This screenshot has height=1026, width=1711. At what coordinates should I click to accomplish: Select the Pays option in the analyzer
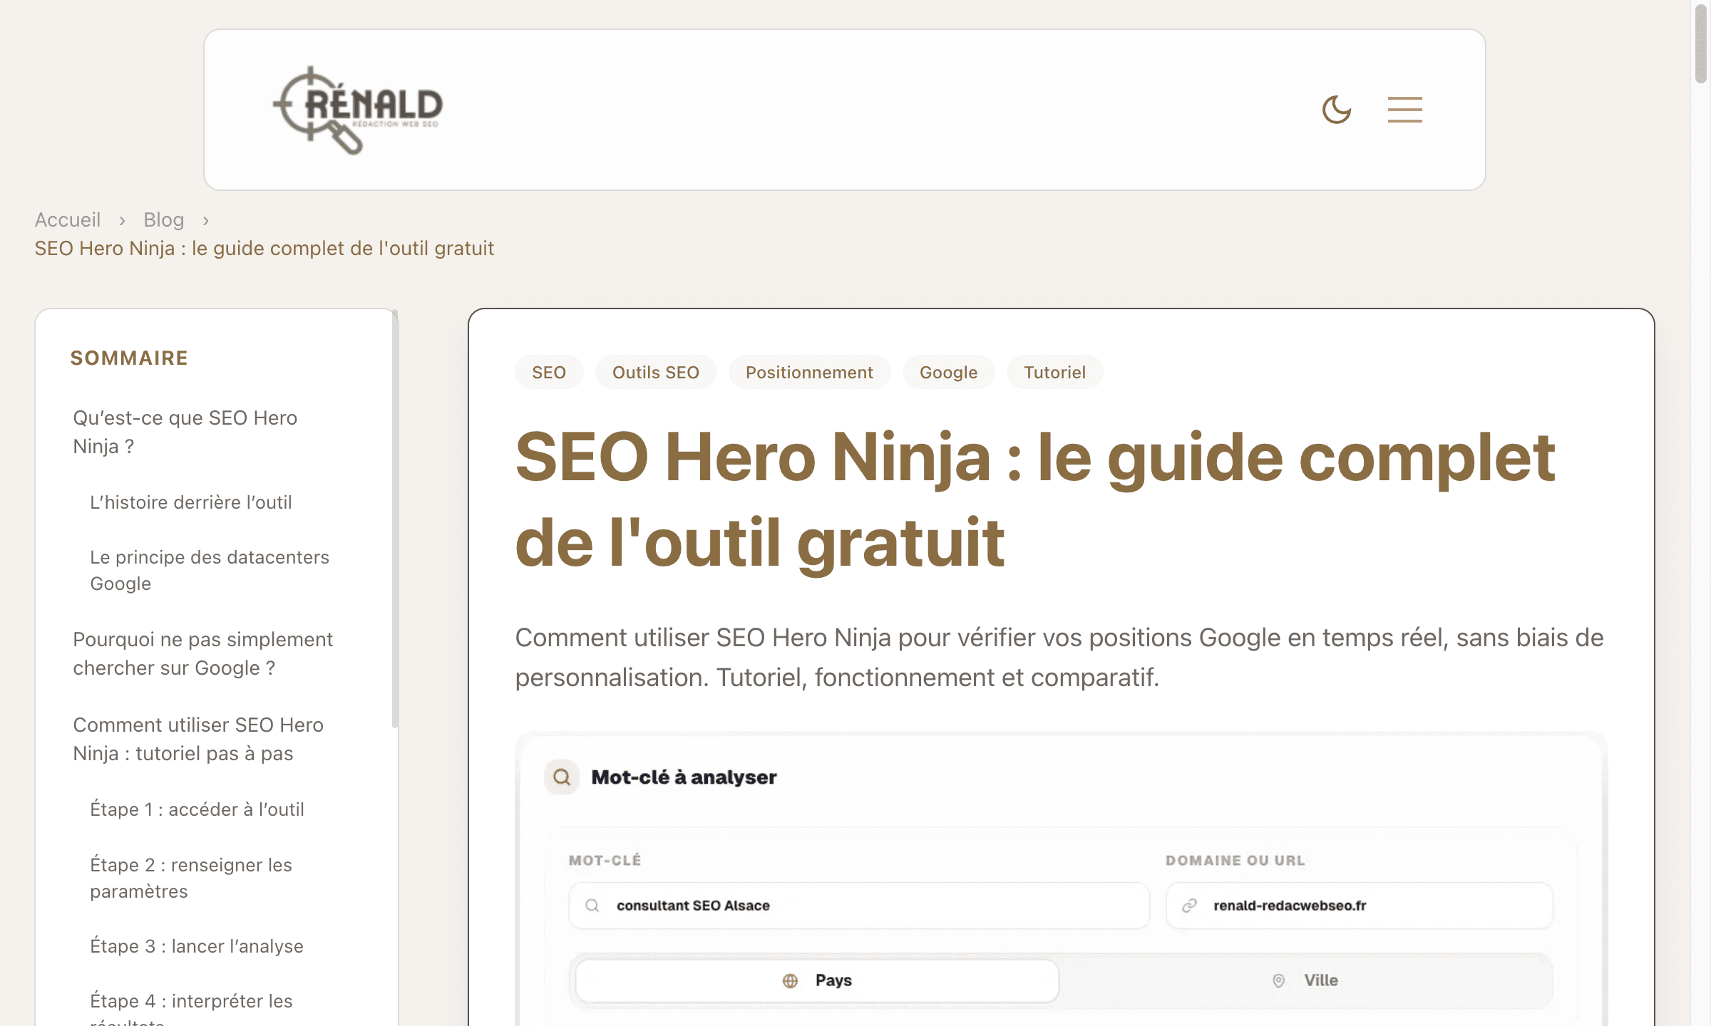pos(816,980)
